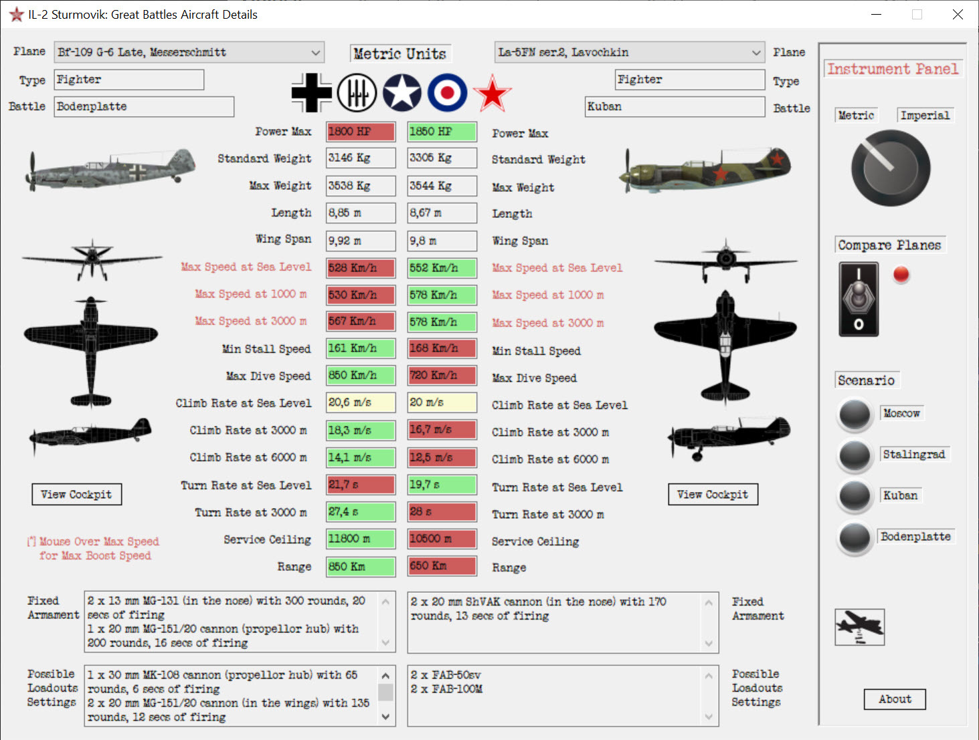Screen dimensions: 979x740
Task: Click the Bf-109 Power Max value 1800 HP
Action: [x=361, y=132]
